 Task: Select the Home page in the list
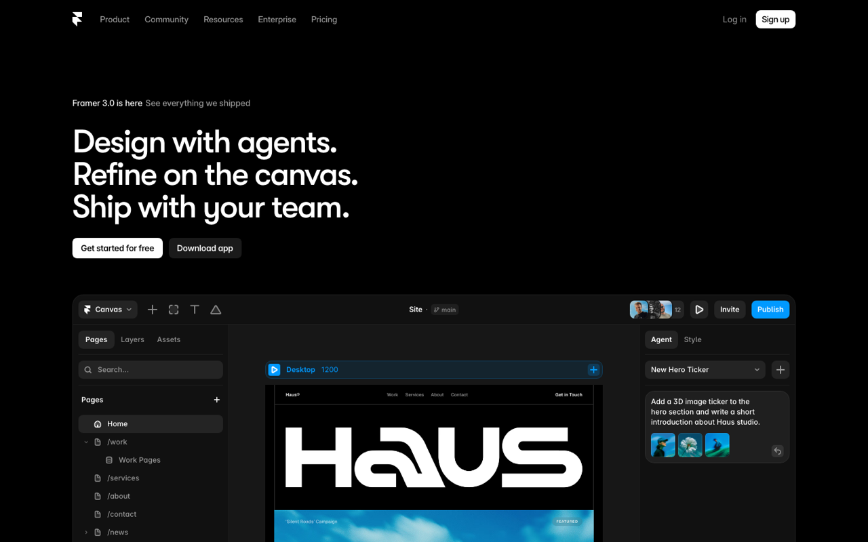click(151, 424)
